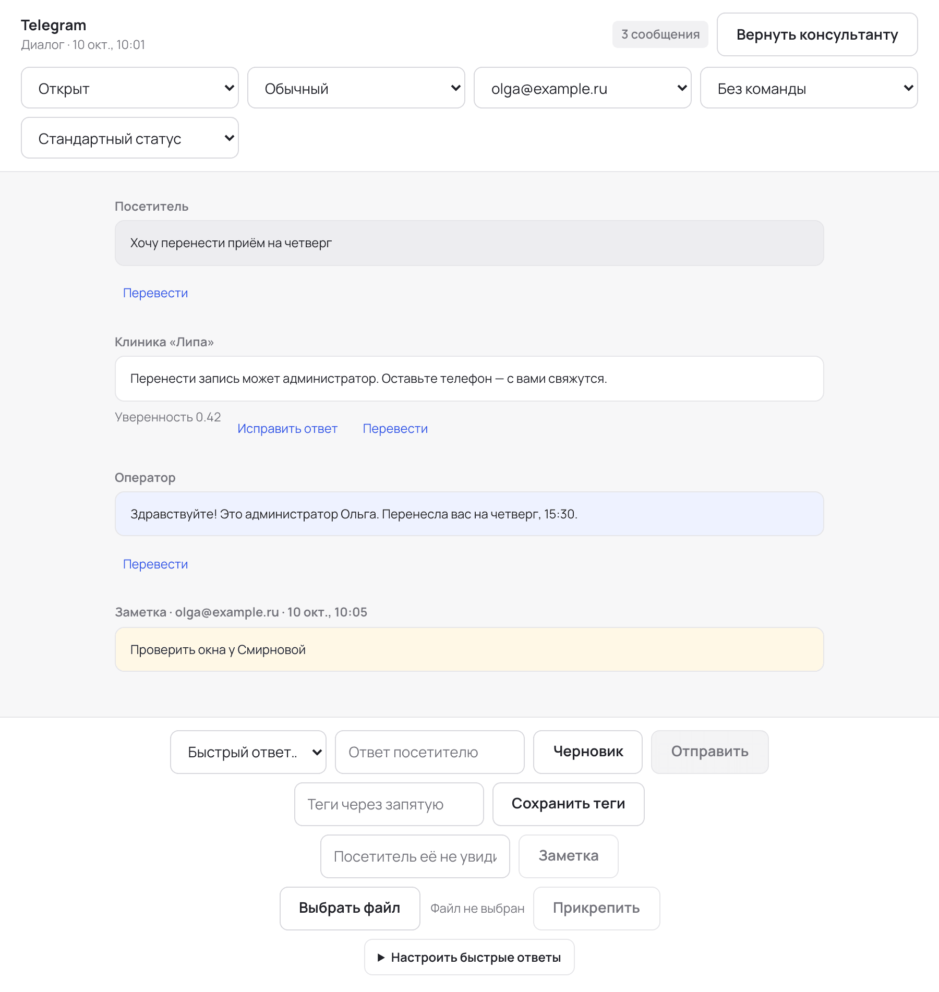Click the 'Отправить' button
Screen dimensions: 939x992
coord(710,752)
